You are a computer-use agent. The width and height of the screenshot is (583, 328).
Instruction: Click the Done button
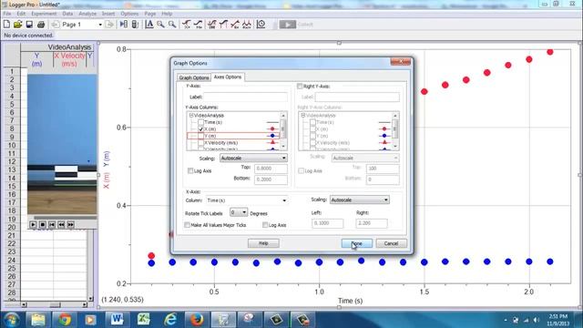pos(356,243)
